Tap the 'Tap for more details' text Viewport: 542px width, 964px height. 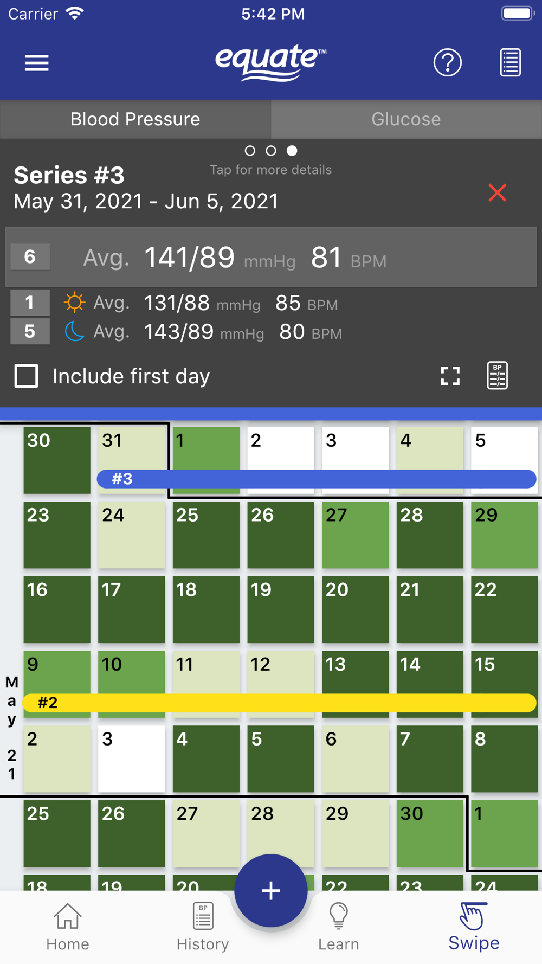coord(270,170)
